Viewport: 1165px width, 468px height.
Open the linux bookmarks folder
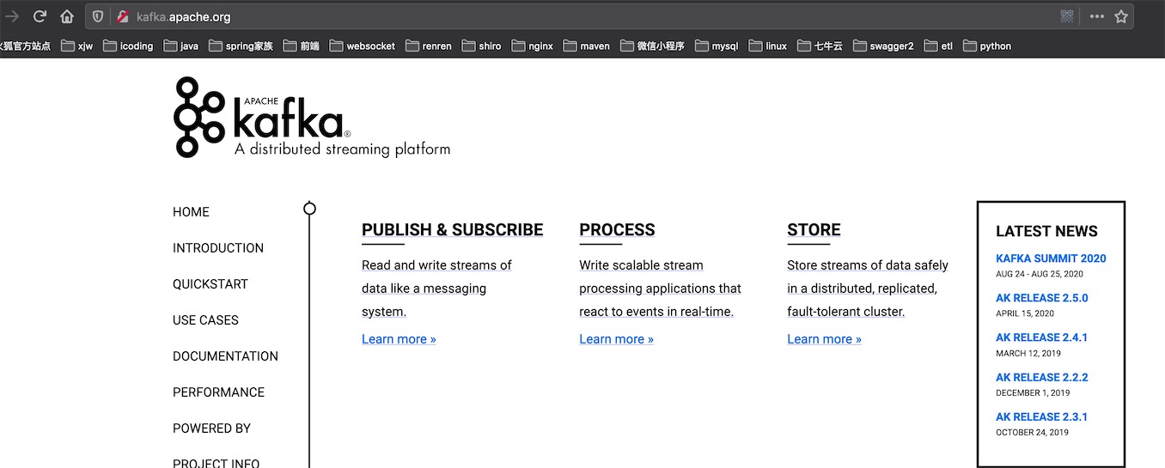tap(767, 46)
